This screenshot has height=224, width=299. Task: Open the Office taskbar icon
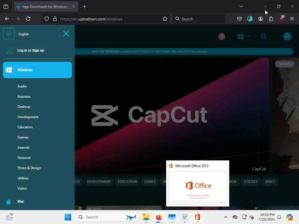point(198,217)
